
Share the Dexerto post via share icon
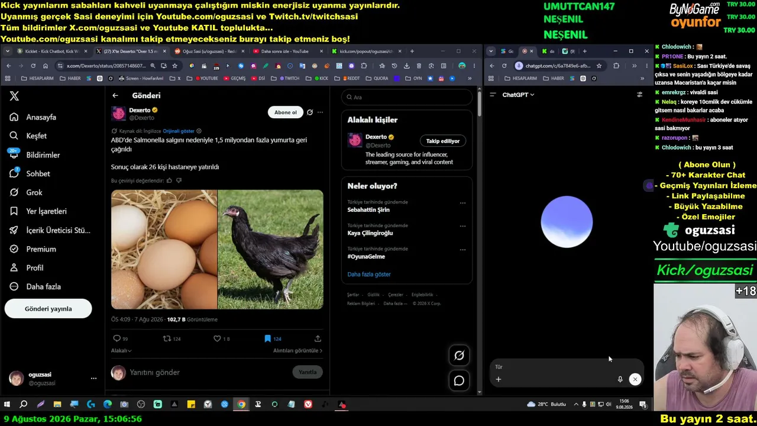pos(318,338)
